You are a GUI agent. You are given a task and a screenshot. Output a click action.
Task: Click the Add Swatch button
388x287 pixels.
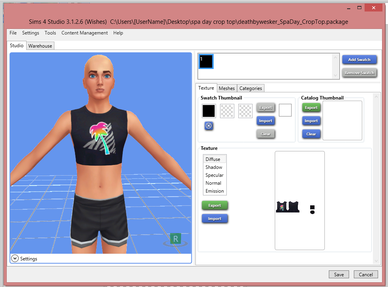pyautogui.click(x=359, y=60)
